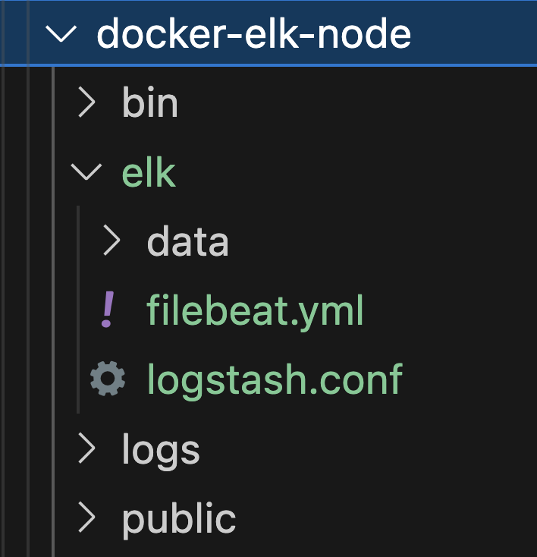Expand the logs folder chevron
Image resolution: width=537 pixels, height=557 pixels.
pos(88,450)
